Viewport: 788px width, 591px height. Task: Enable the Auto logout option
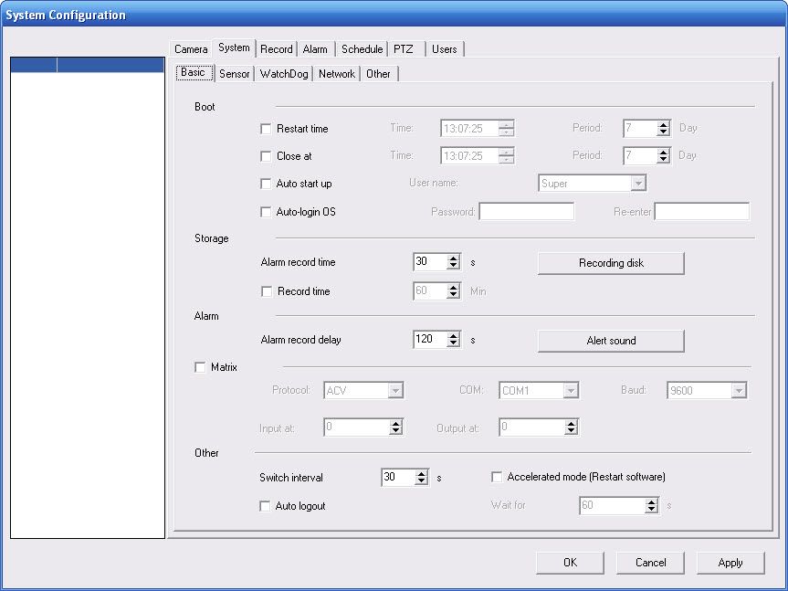[266, 506]
